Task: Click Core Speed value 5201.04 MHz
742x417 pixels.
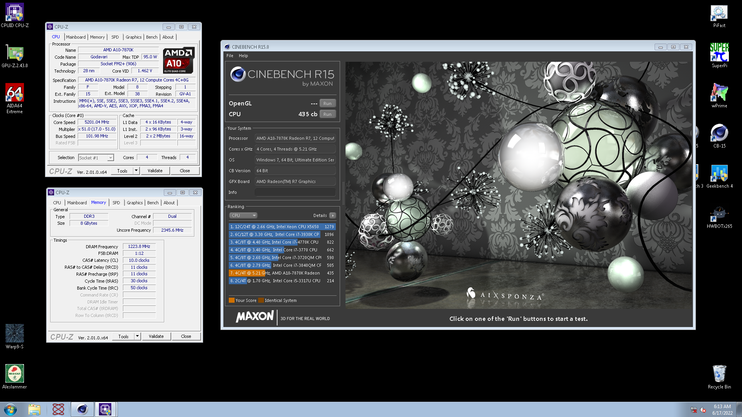Action: point(97,122)
